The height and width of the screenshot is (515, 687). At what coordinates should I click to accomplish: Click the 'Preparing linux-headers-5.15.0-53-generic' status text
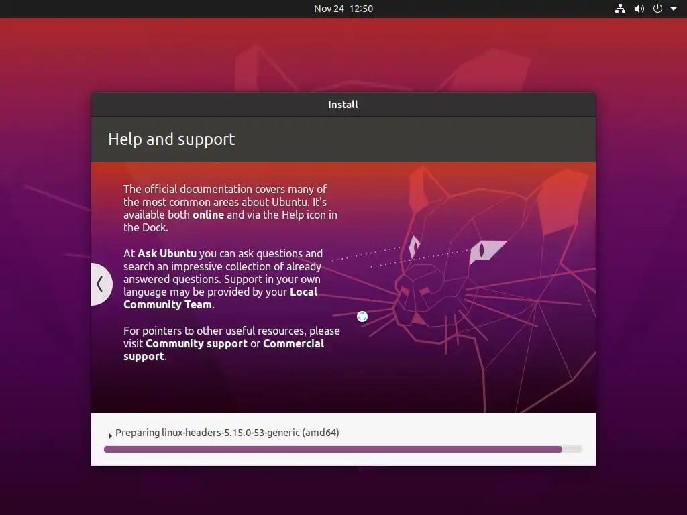[x=227, y=433]
